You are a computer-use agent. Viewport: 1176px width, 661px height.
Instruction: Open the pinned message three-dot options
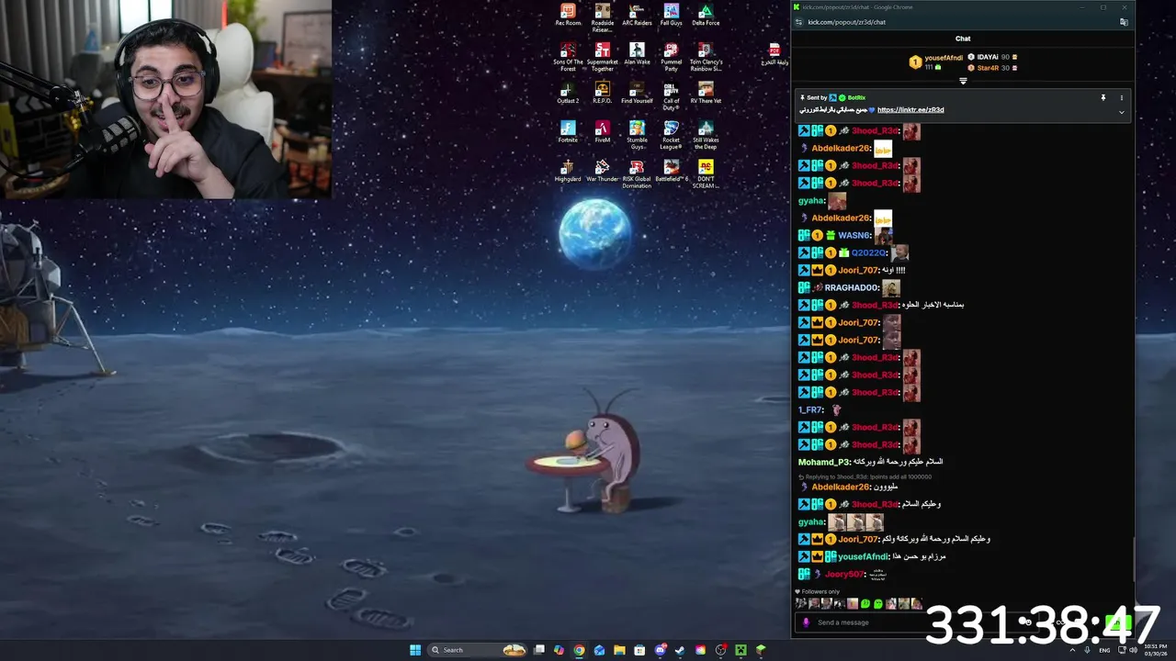click(x=1121, y=97)
